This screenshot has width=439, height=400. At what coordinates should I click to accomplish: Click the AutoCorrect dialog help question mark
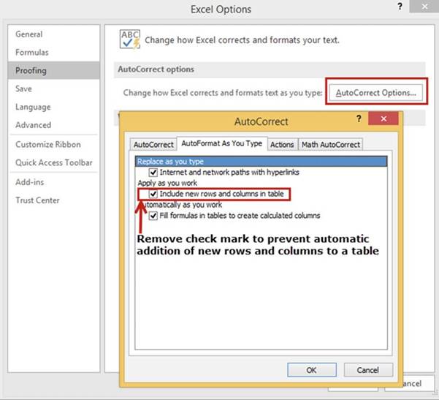coord(359,119)
